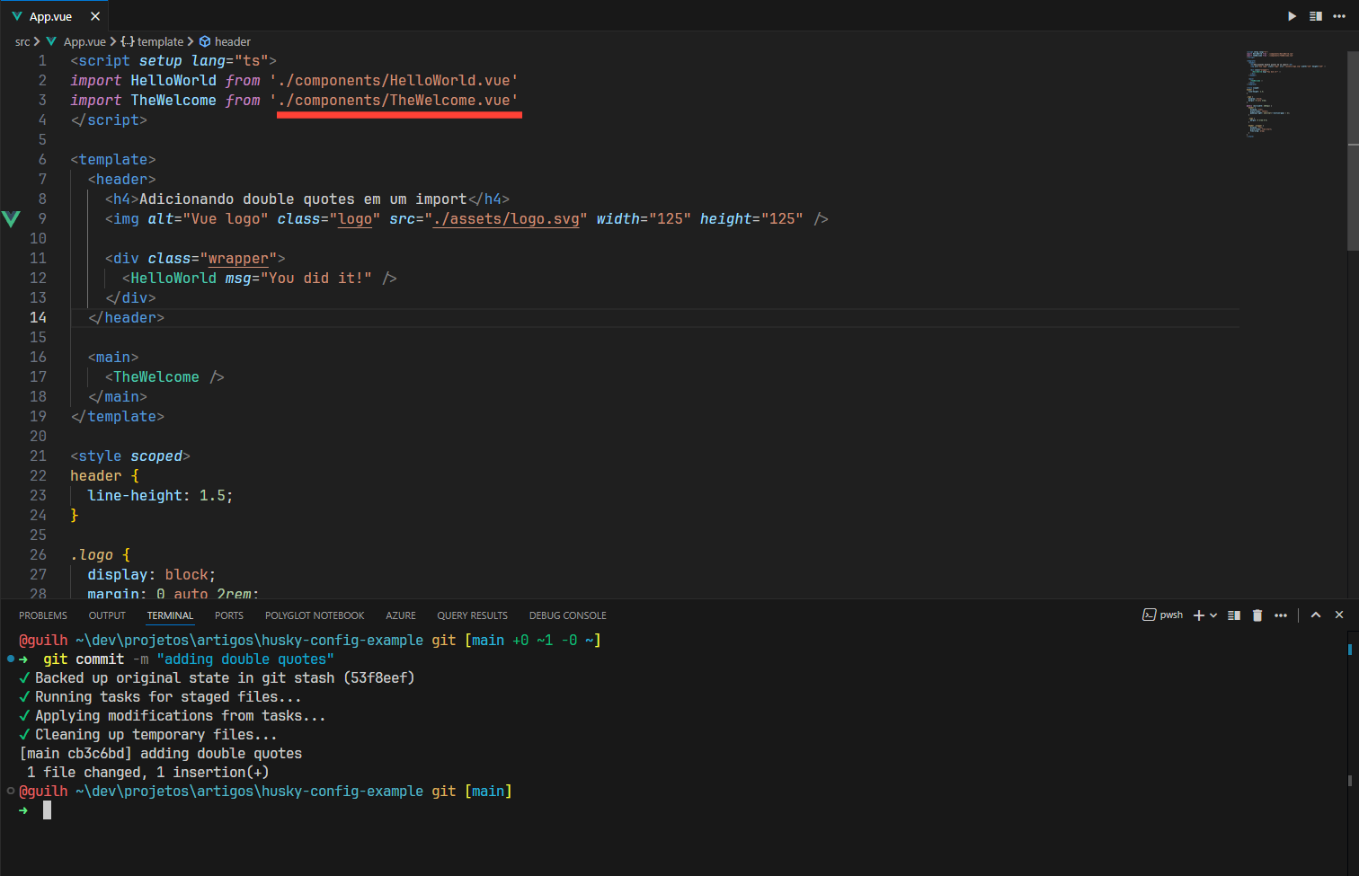Switch to the PROBLEMS panel tab

point(43,615)
